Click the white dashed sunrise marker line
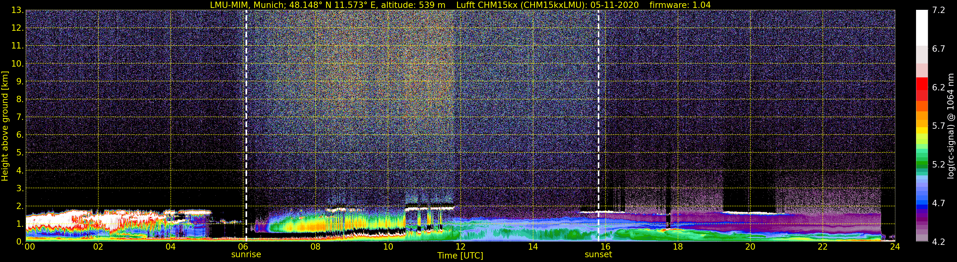The height and width of the screenshot is (262, 957). click(x=246, y=126)
